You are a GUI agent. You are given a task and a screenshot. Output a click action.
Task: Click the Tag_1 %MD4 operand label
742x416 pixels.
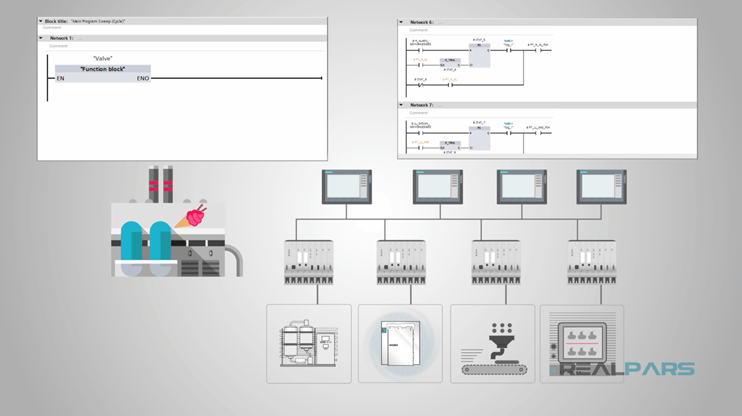pos(508,43)
